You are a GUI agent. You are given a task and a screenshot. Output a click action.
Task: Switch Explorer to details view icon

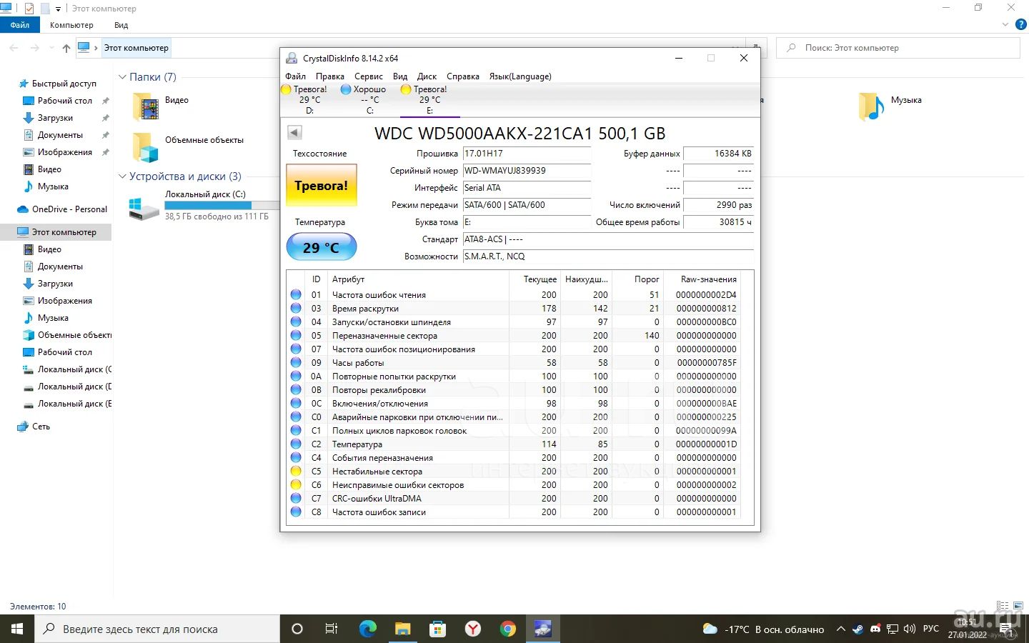coord(1003,606)
